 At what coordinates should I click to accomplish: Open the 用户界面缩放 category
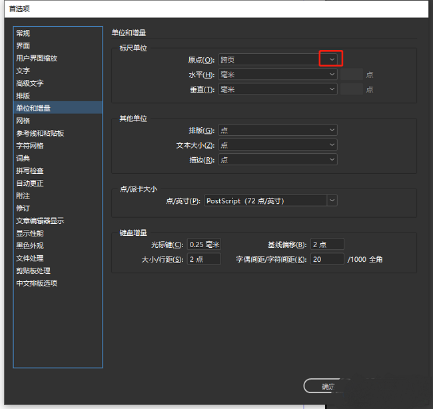pyautogui.click(x=37, y=59)
